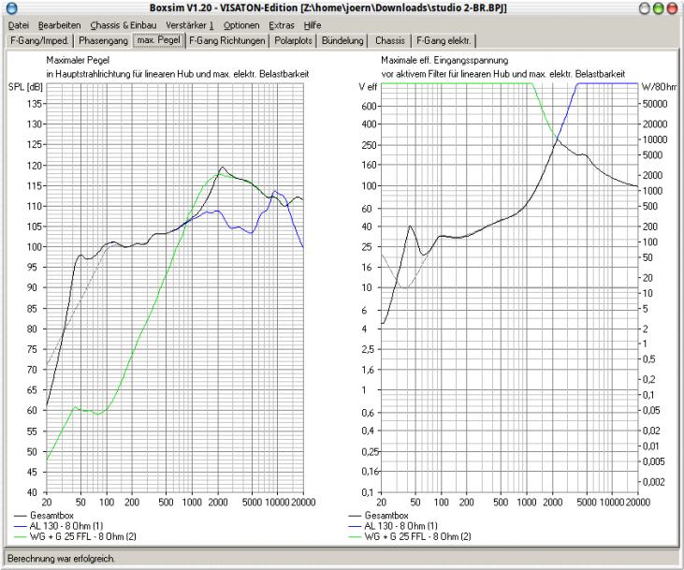The width and height of the screenshot is (684, 570).
Task: Click the Boxsim app icon in title bar
Action: pyautogui.click(x=11, y=7)
